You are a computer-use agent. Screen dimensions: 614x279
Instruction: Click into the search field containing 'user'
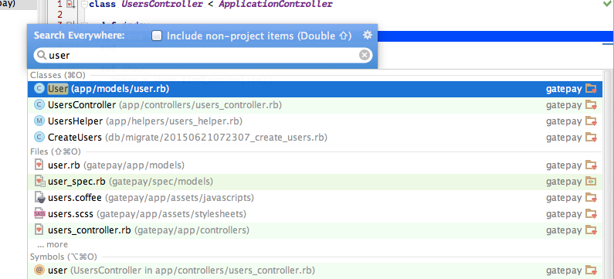tap(203, 55)
